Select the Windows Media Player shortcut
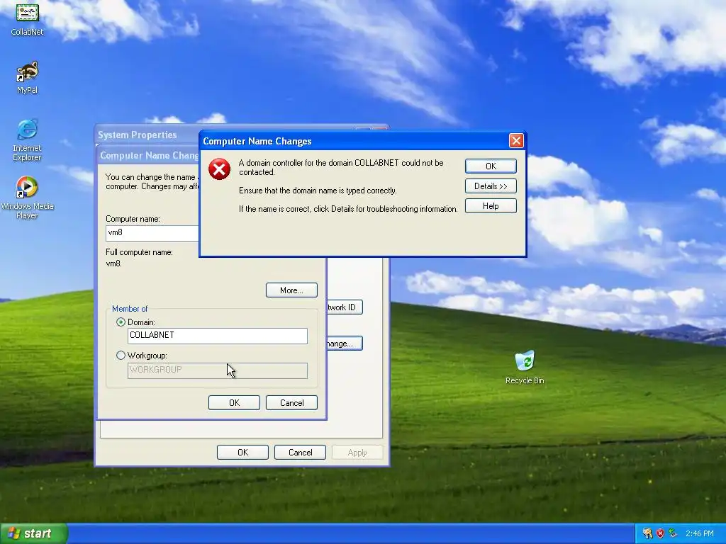The height and width of the screenshot is (544, 726). click(27, 198)
